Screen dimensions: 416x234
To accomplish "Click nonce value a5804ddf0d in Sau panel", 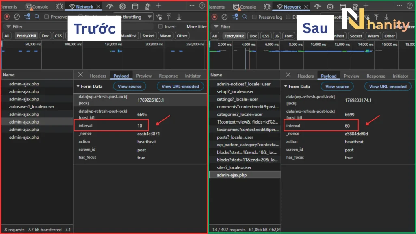I will pyautogui.click(x=356, y=134).
